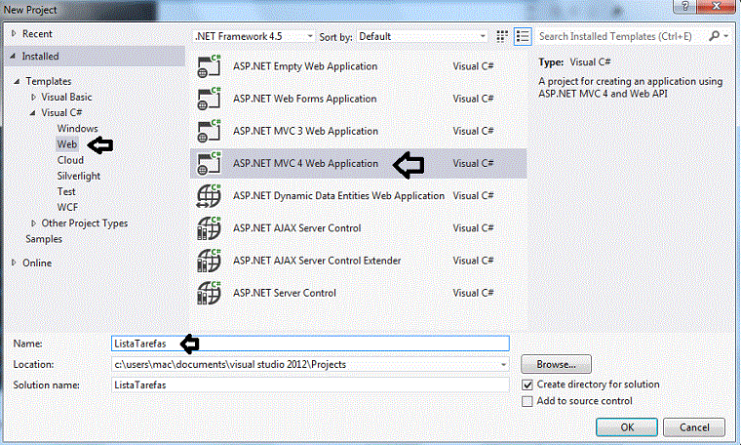Select the Cloud template category
Viewport: 741px width, 445px height.
pos(70,160)
